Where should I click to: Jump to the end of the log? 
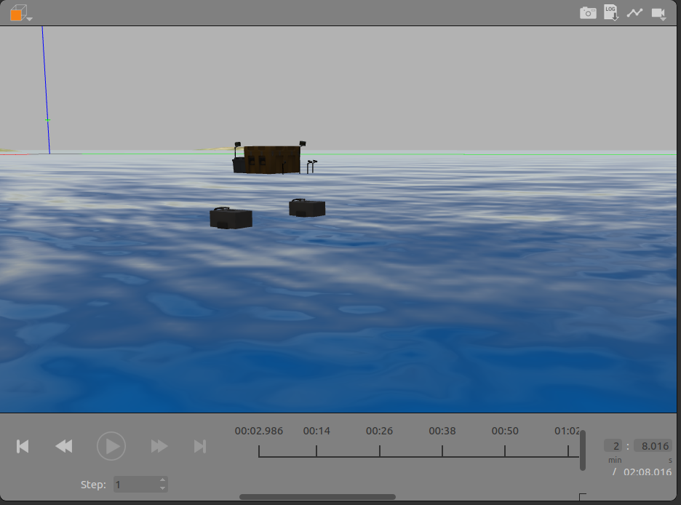(x=200, y=446)
